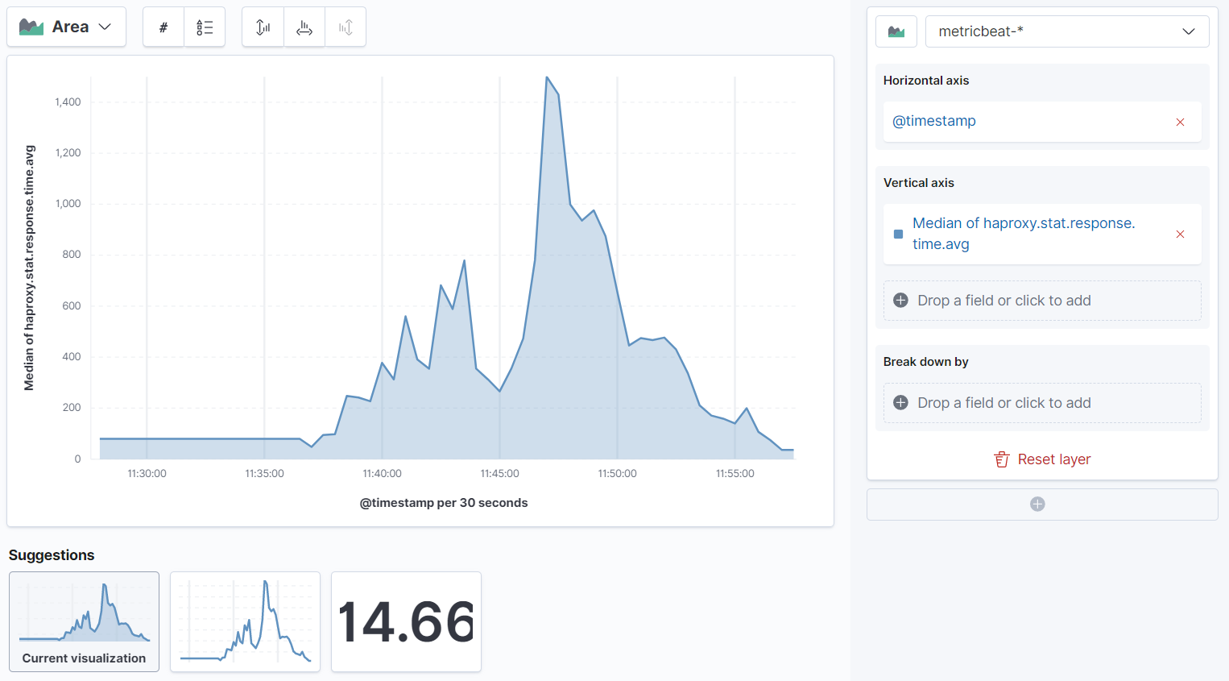Remove the @timestamp horizontal axis field
This screenshot has height=681, width=1229.
1180,121
